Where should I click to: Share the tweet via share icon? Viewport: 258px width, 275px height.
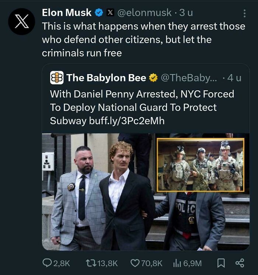(239, 263)
